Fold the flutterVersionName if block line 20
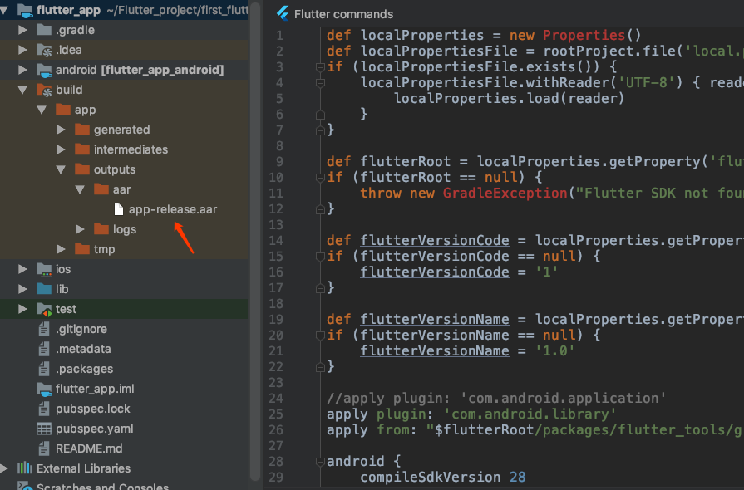 coord(320,336)
